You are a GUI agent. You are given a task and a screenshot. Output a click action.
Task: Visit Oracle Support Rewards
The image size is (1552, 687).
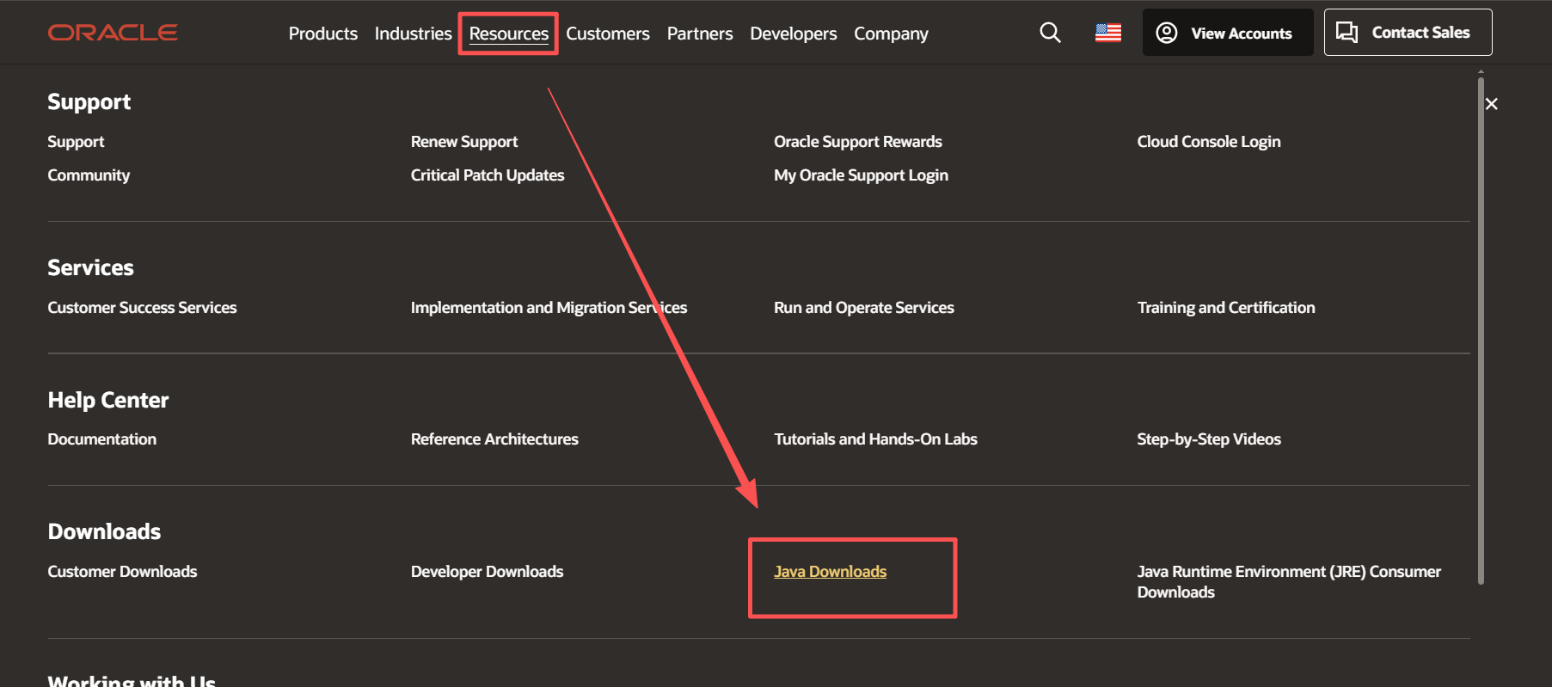pyautogui.click(x=858, y=142)
